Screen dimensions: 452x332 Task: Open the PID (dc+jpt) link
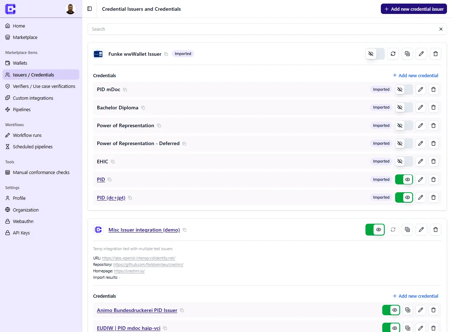coord(111,198)
